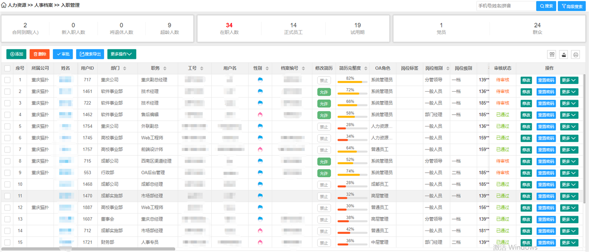Select the 正式员工 statistic tab

pyautogui.click(x=293, y=28)
